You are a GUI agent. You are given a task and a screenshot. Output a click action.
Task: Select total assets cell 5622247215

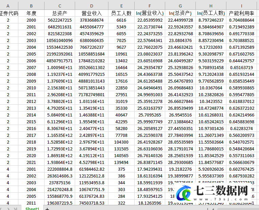click(x=59, y=20)
